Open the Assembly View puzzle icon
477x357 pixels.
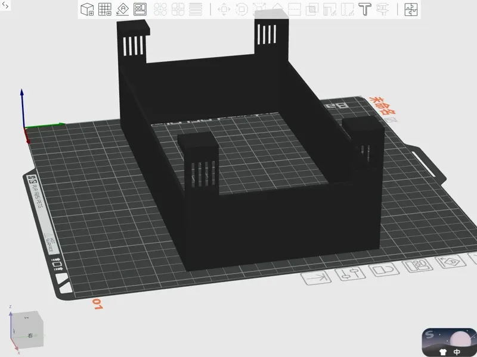pyautogui.click(x=411, y=9)
